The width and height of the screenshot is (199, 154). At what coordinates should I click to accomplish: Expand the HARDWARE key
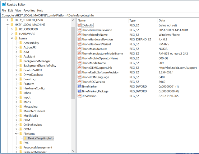coord(12,34)
